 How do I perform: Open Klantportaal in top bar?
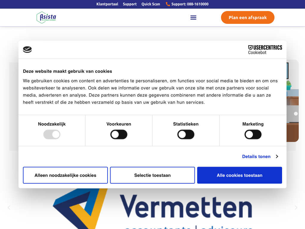click(x=107, y=4)
